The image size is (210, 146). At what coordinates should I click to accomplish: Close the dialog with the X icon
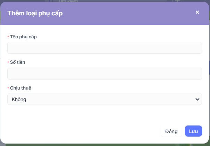point(197,12)
